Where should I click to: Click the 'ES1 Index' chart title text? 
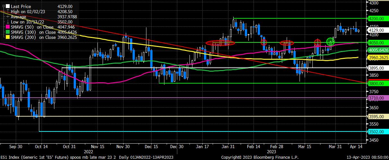click(10, 157)
